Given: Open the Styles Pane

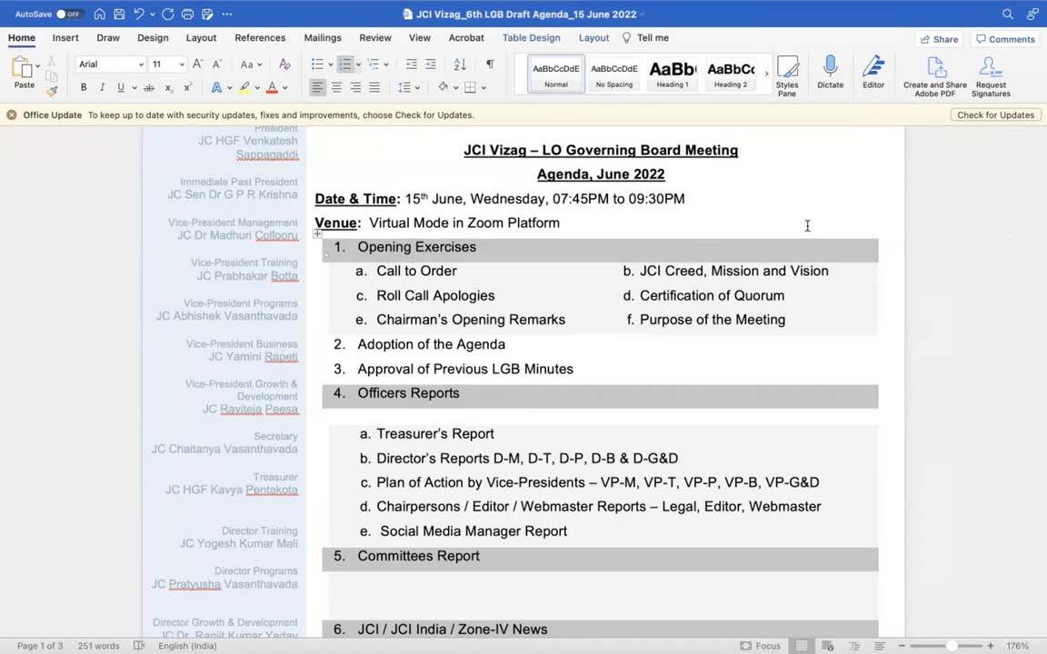Looking at the screenshot, I should click(x=786, y=76).
